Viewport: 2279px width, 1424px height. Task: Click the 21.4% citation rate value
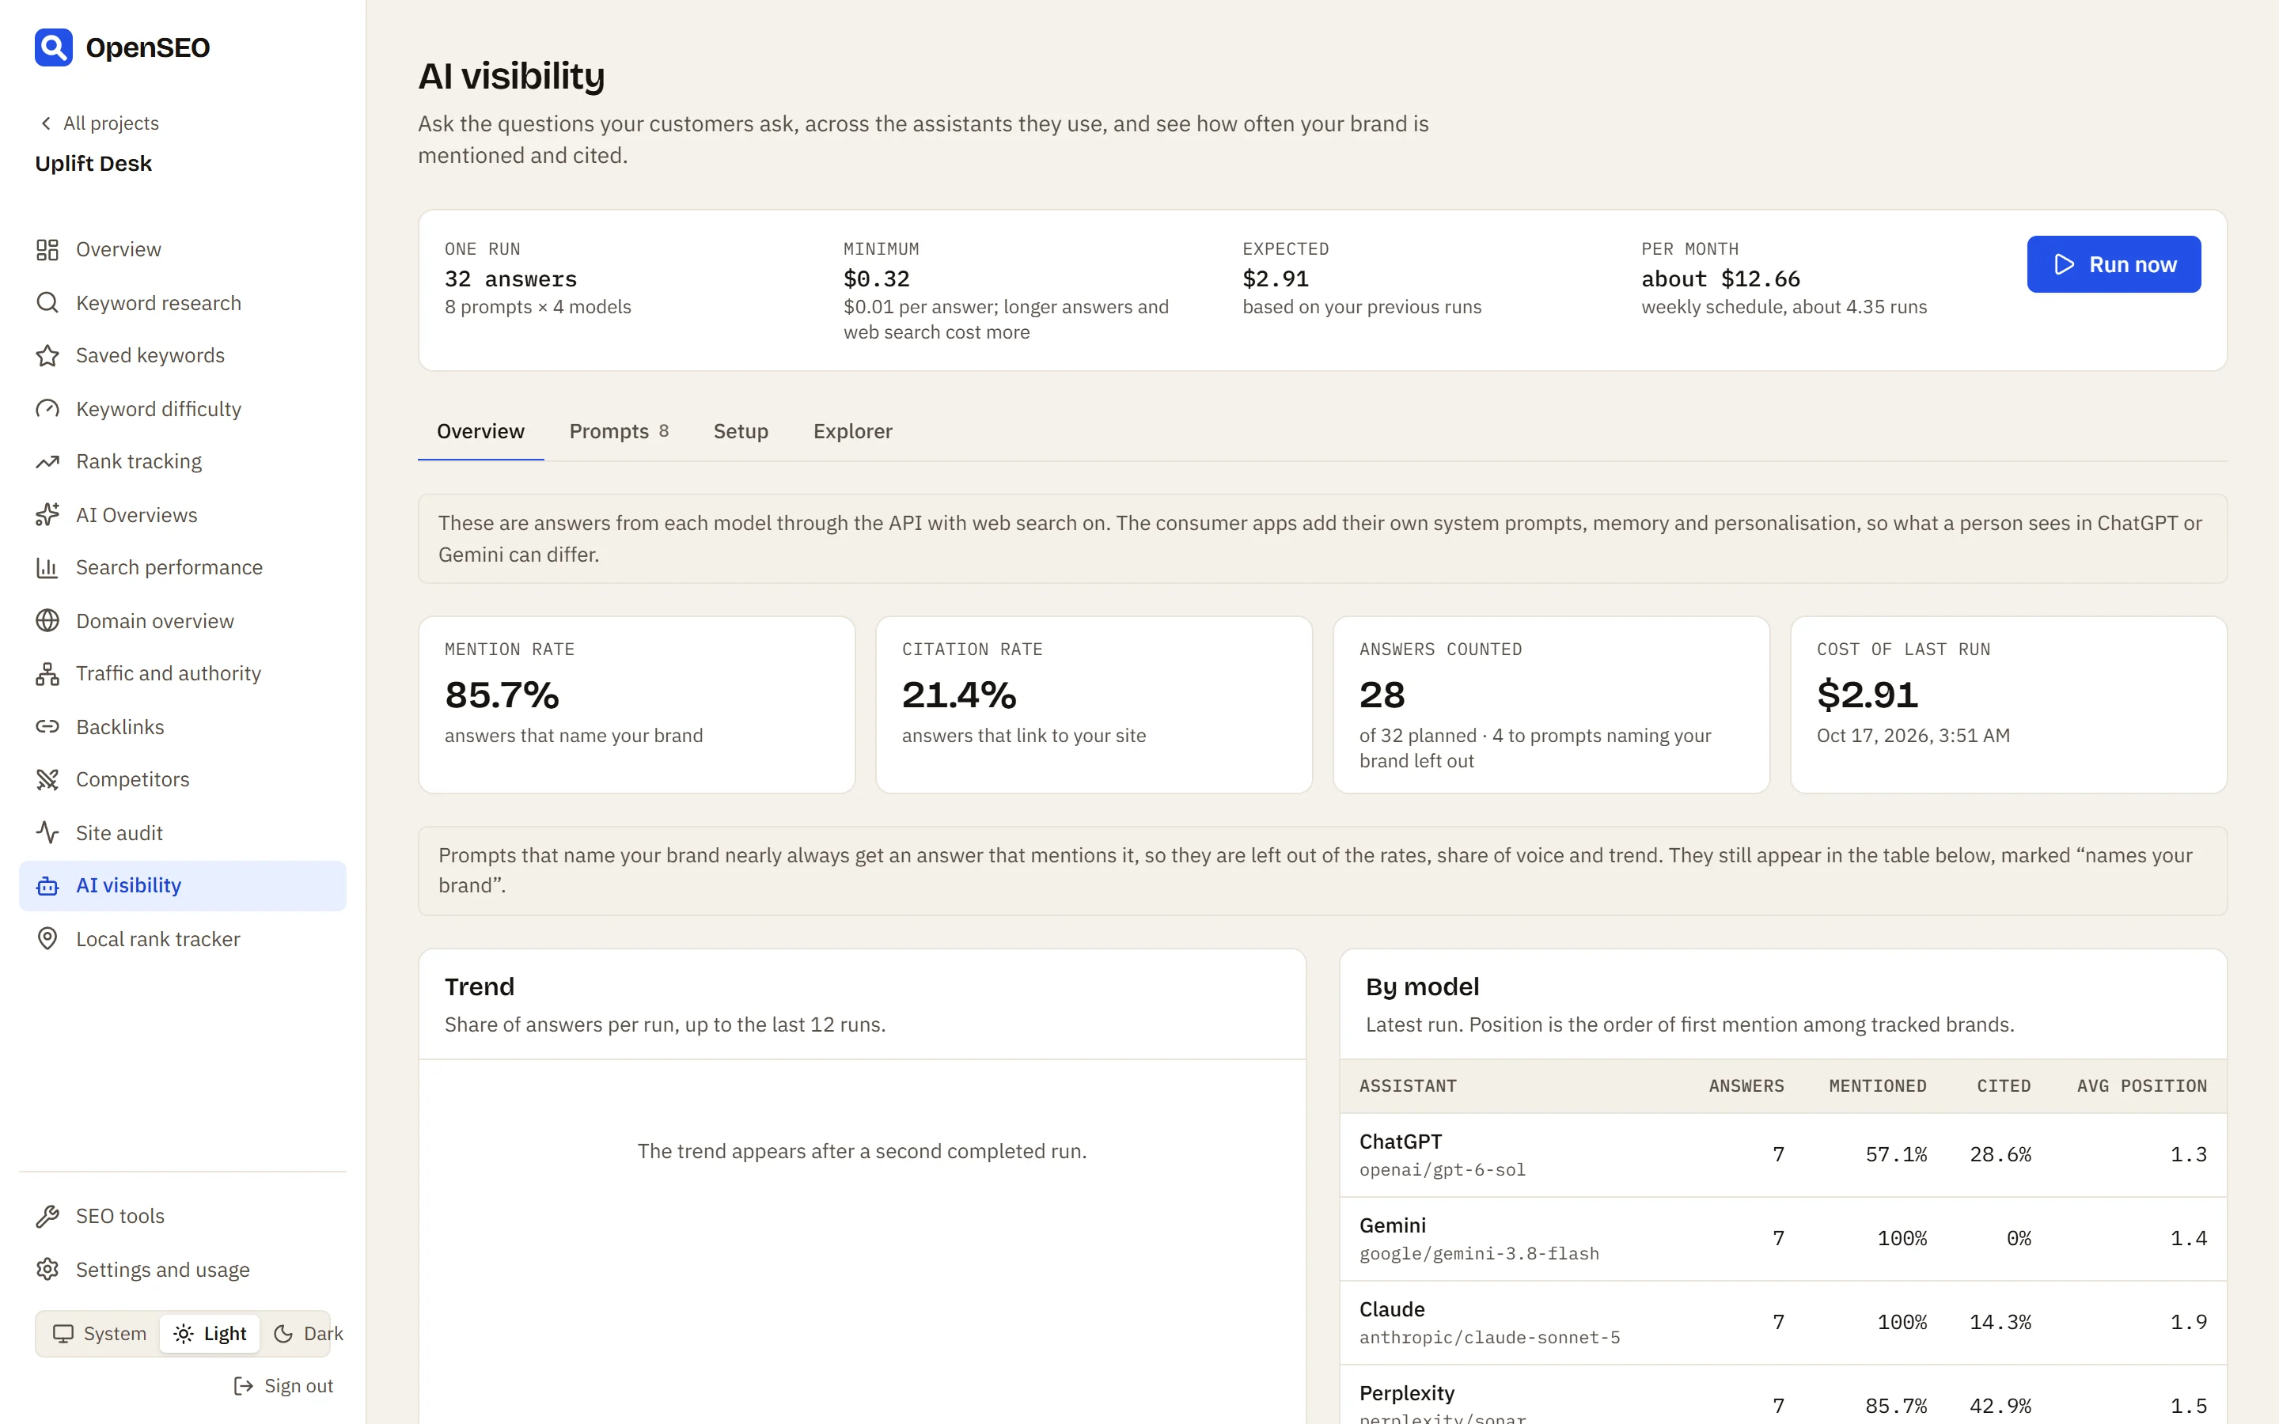(959, 695)
